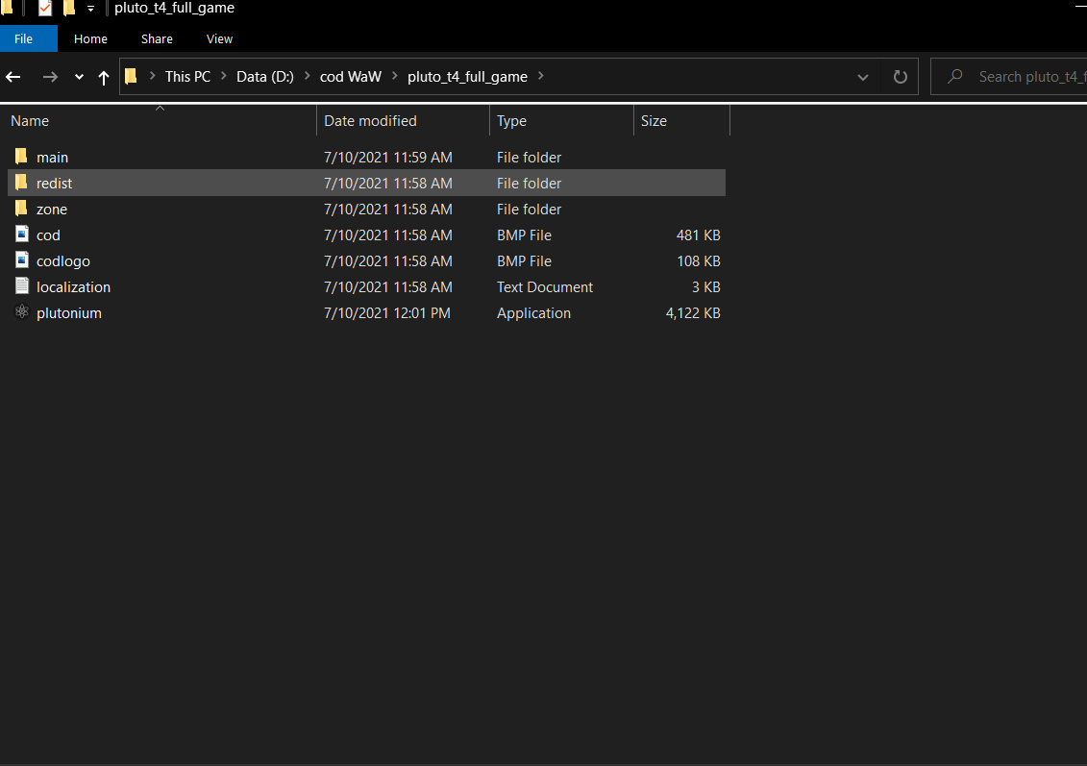The width and height of the screenshot is (1087, 766).
Task: Click the date '7/10/2021 11:59 AM'
Action: pos(388,158)
